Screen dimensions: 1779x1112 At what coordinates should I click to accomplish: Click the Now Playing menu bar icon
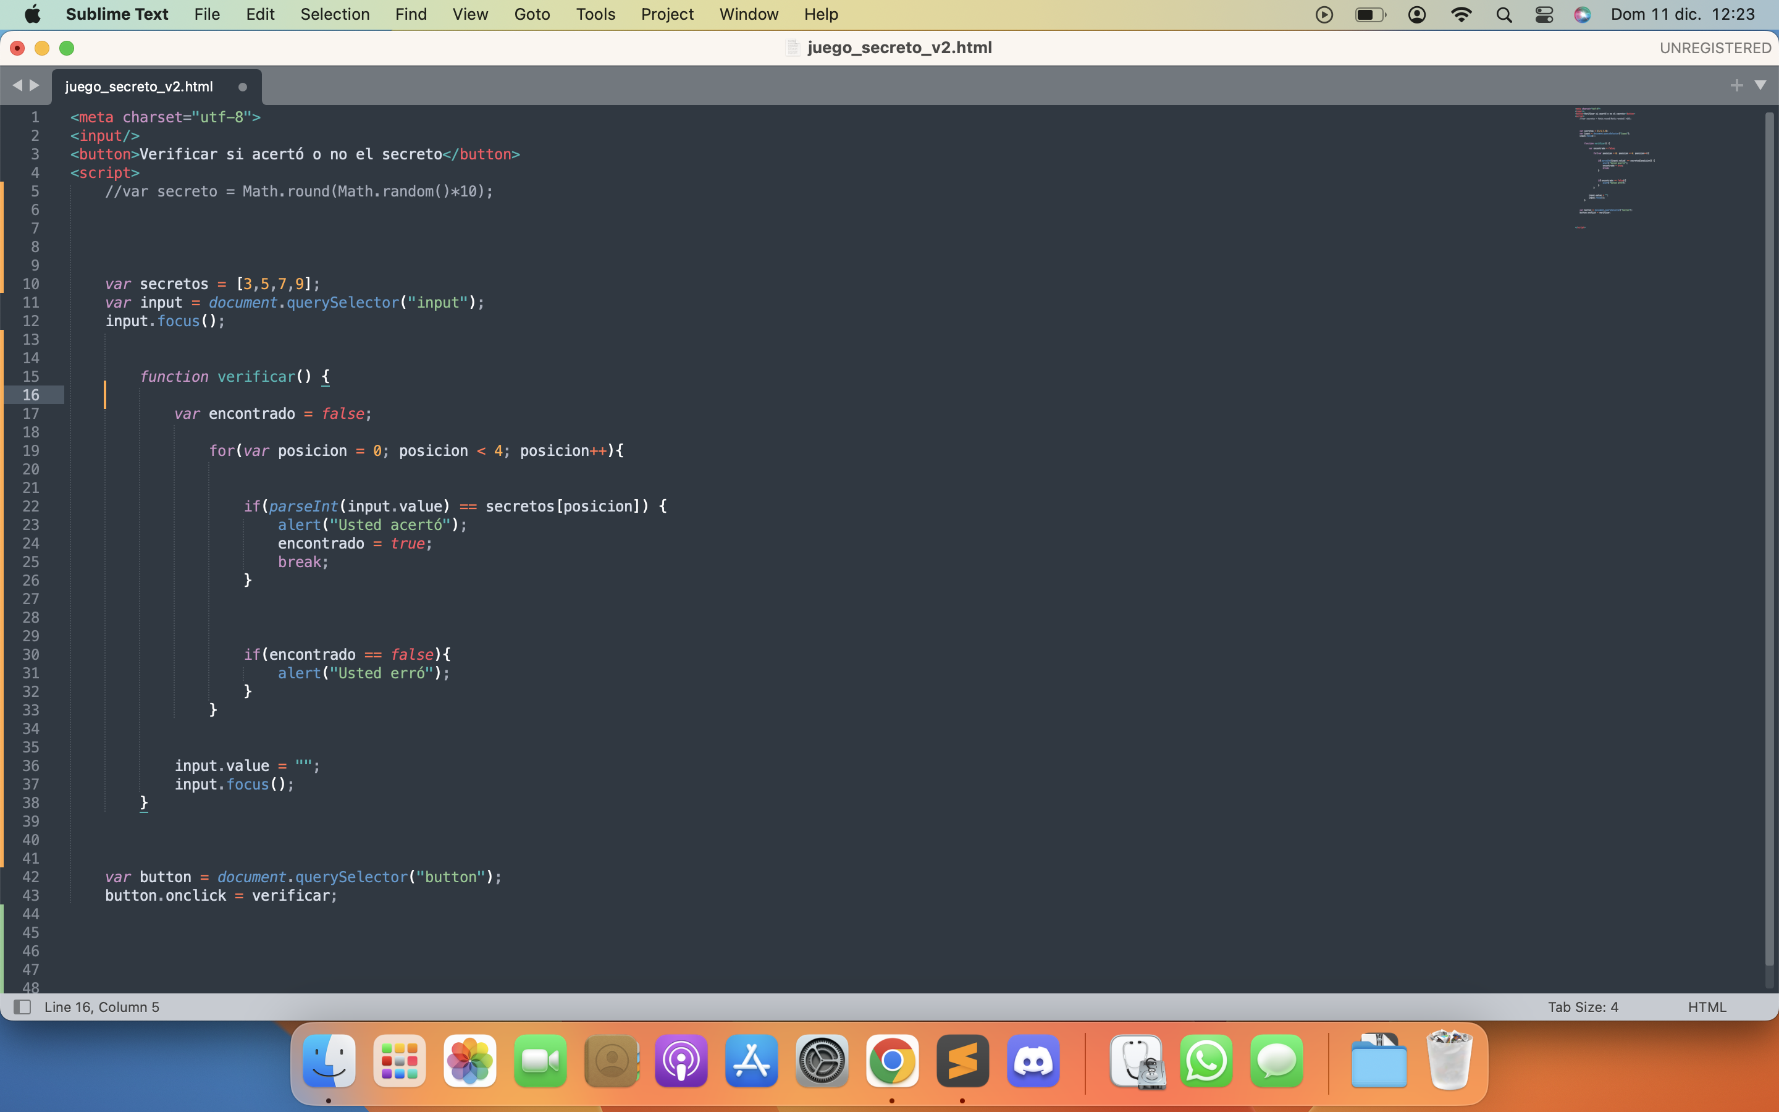click(x=1324, y=15)
